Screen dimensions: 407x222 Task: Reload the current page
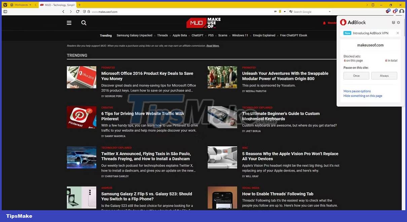tap(78, 11)
